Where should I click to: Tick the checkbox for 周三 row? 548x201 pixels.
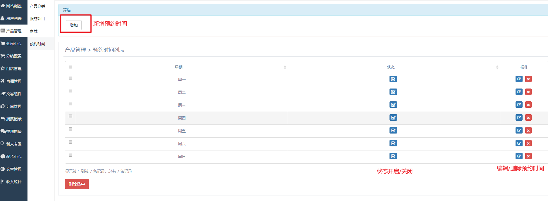point(70,103)
